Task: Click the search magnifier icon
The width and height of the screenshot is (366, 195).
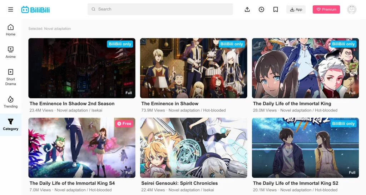Action: pyautogui.click(x=93, y=9)
